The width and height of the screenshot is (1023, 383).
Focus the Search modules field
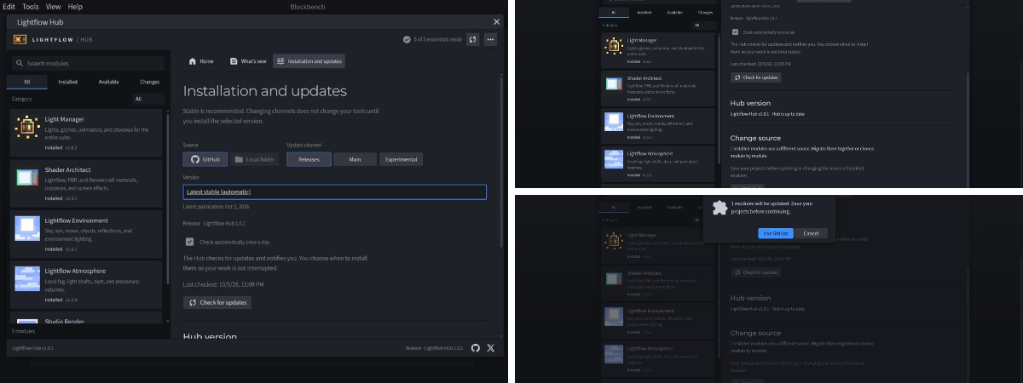coord(86,63)
